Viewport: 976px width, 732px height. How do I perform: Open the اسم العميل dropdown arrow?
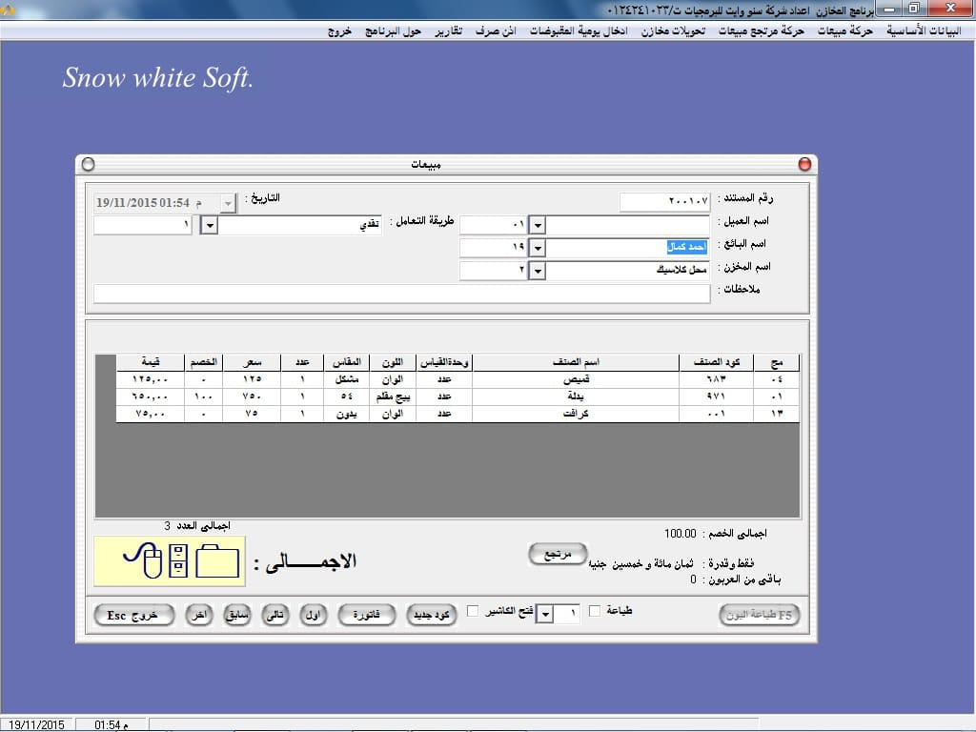(x=538, y=225)
